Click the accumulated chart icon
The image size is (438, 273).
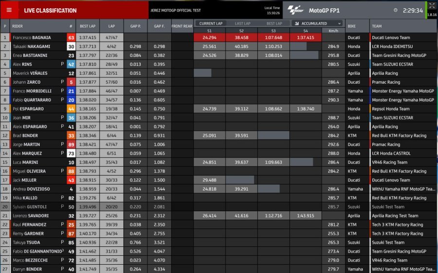coord(297,23)
